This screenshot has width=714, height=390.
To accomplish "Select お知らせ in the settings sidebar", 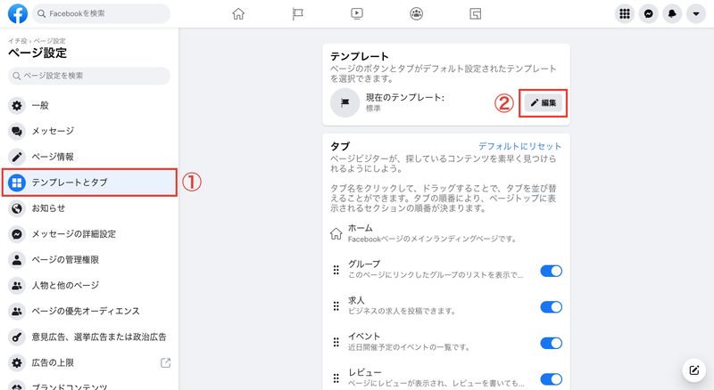I will tap(89, 208).
